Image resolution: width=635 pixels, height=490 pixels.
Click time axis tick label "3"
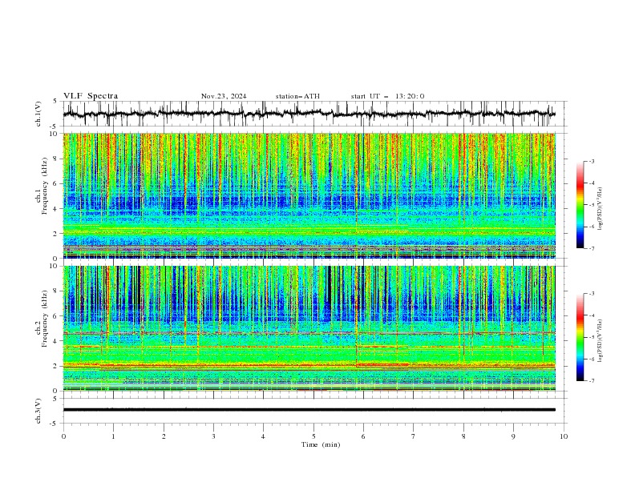click(214, 436)
